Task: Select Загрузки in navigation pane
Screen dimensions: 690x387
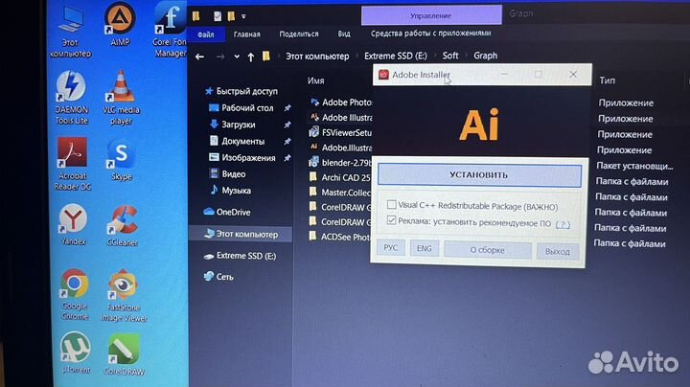Action: (233, 125)
